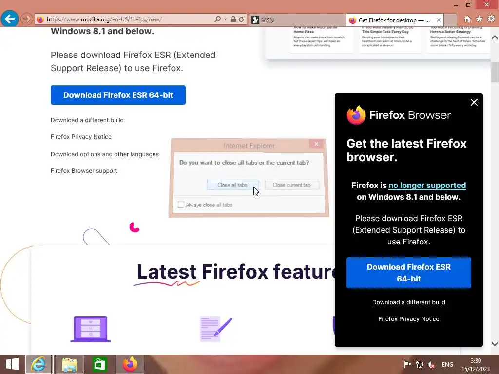499x374 pixels.
Task: Click the page scroll down arrow
Action: (x=495, y=344)
